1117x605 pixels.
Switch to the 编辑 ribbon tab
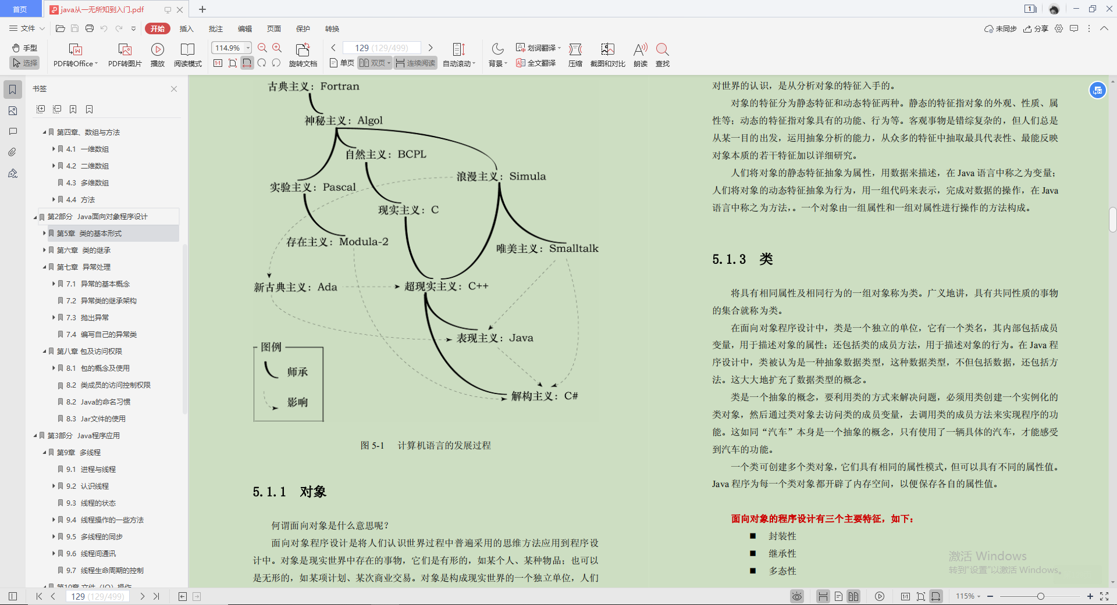tap(245, 28)
